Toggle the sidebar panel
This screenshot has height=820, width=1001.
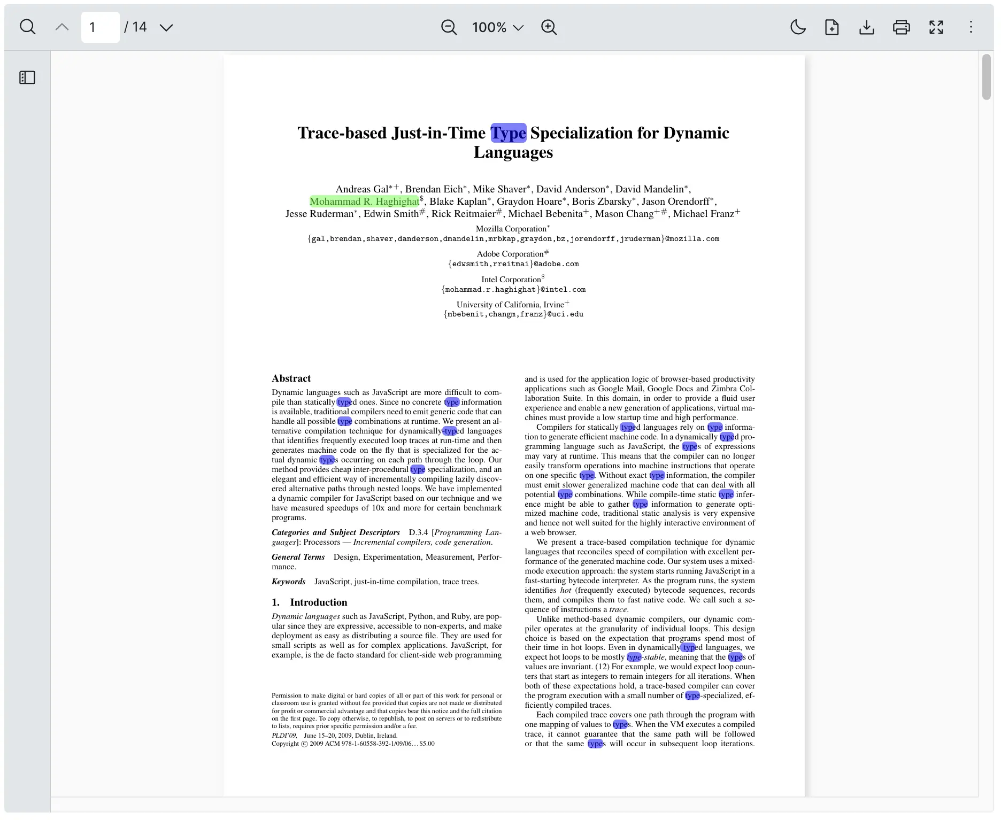pos(26,78)
